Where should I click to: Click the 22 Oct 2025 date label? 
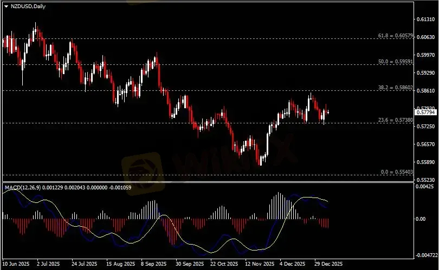[x=224, y=264]
